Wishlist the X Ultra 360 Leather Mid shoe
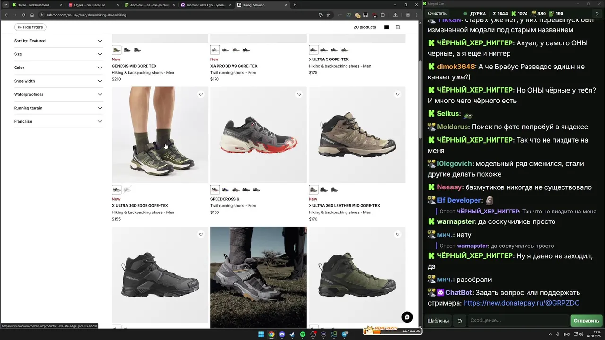Image resolution: width=605 pixels, height=340 pixels. (398, 94)
